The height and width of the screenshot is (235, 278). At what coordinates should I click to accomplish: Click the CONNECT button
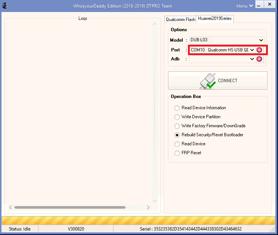(218, 80)
